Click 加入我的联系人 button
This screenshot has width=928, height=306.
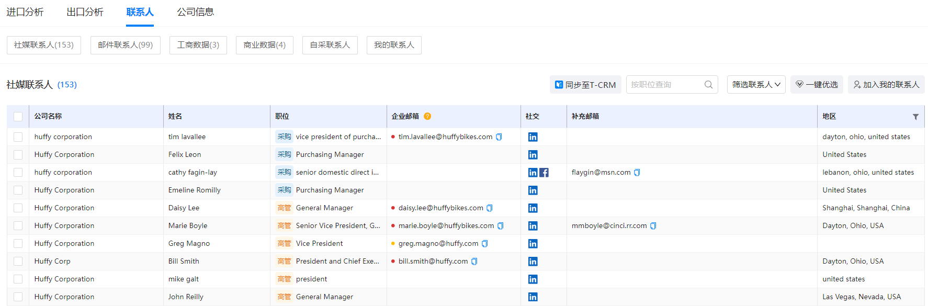[x=886, y=85]
